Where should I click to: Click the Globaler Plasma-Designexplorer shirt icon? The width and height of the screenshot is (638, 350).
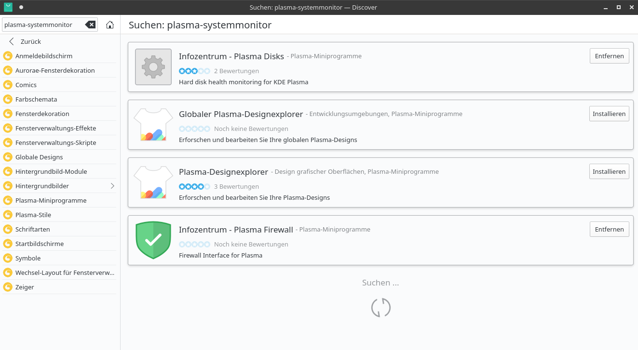[x=153, y=124]
